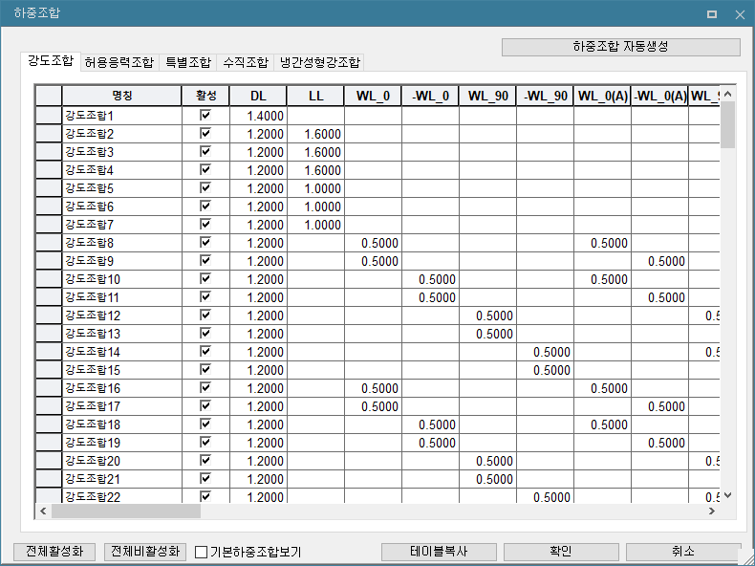Image resolution: width=755 pixels, height=566 pixels.
Task: Enable the 기본하중조합보기 checkbox
Action: (202, 553)
